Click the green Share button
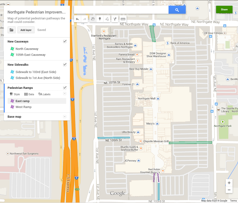Screen dimensions: 238x203 coord(224,10)
